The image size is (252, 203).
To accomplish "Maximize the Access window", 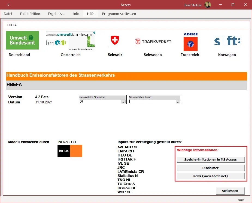I will click(233, 5).
